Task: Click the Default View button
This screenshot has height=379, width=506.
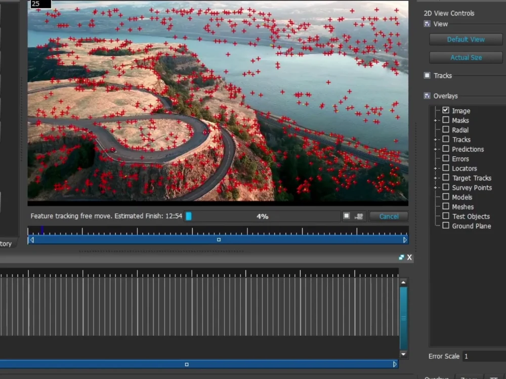Action: [x=466, y=39]
